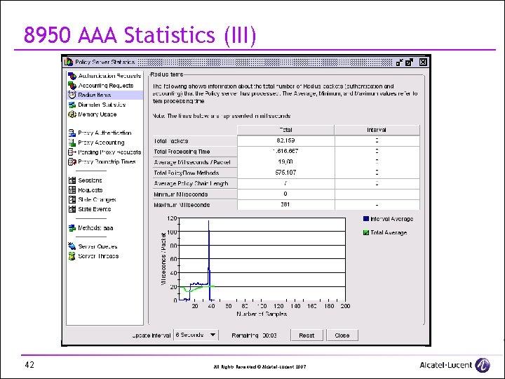Click the Proxy Authentication icon

coord(72,133)
